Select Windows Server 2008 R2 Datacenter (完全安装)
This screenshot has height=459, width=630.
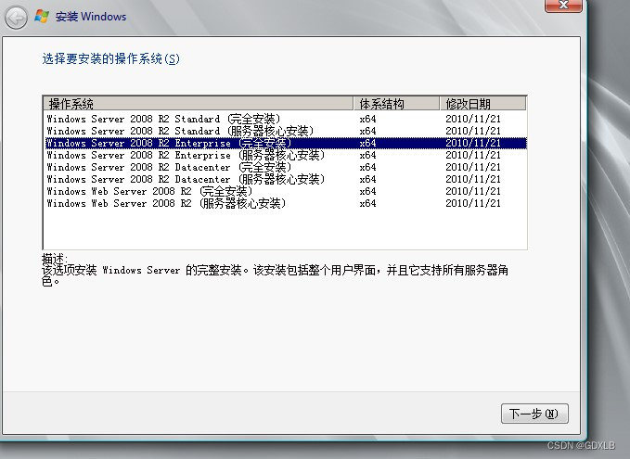point(285,167)
